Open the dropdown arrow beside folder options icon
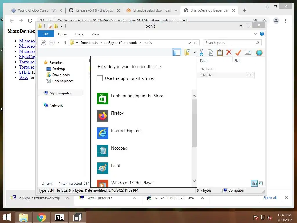This screenshot has width=297, height=223. (x=195, y=53)
